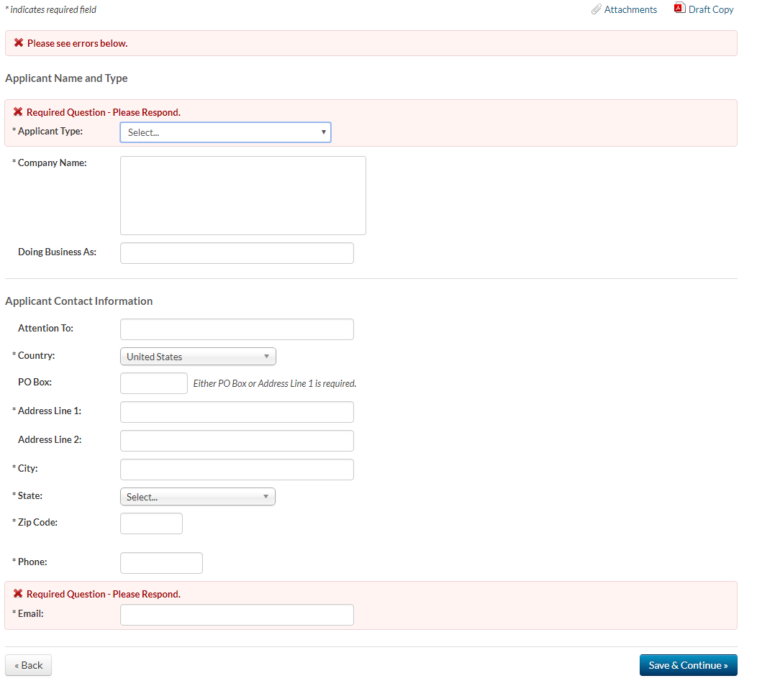Screen dimensions: 757x691
Task: Open the Attachments link
Action: tap(630, 10)
